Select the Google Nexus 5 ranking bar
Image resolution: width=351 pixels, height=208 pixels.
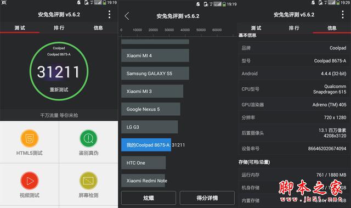pyautogui.click(x=151, y=109)
